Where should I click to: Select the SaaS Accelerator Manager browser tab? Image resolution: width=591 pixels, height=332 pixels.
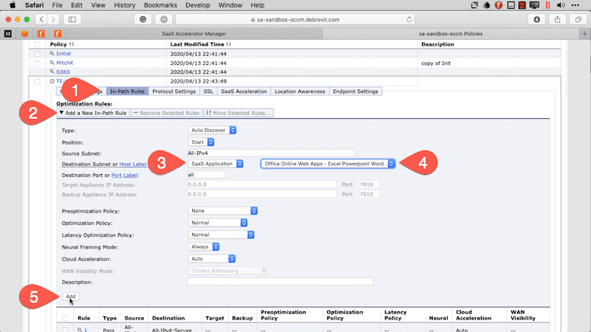pos(194,34)
